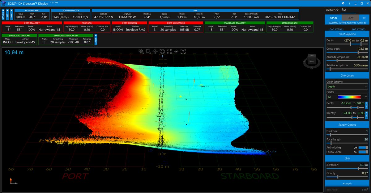Click the Box Area label
371x193 pixels.
pos(332,189)
